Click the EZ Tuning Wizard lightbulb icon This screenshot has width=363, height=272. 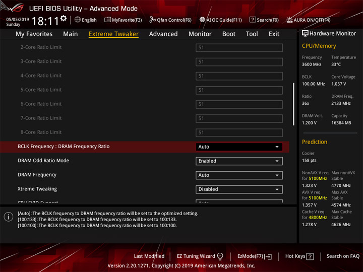(220, 256)
